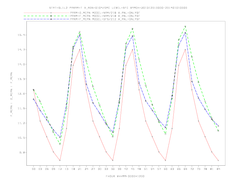Click the vertical F_MEAN O_MEAN axis title

tap(11, 94)
